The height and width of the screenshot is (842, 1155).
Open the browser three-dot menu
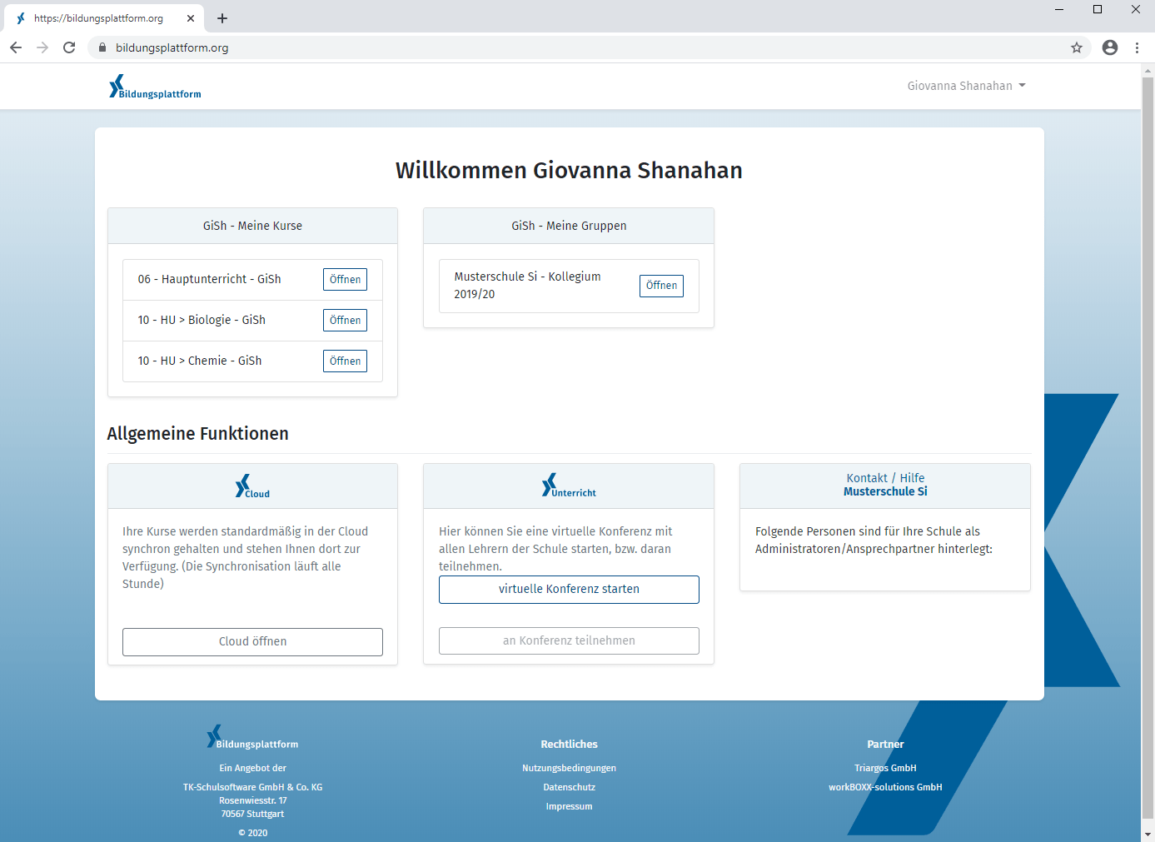[x=1138, y=47]
